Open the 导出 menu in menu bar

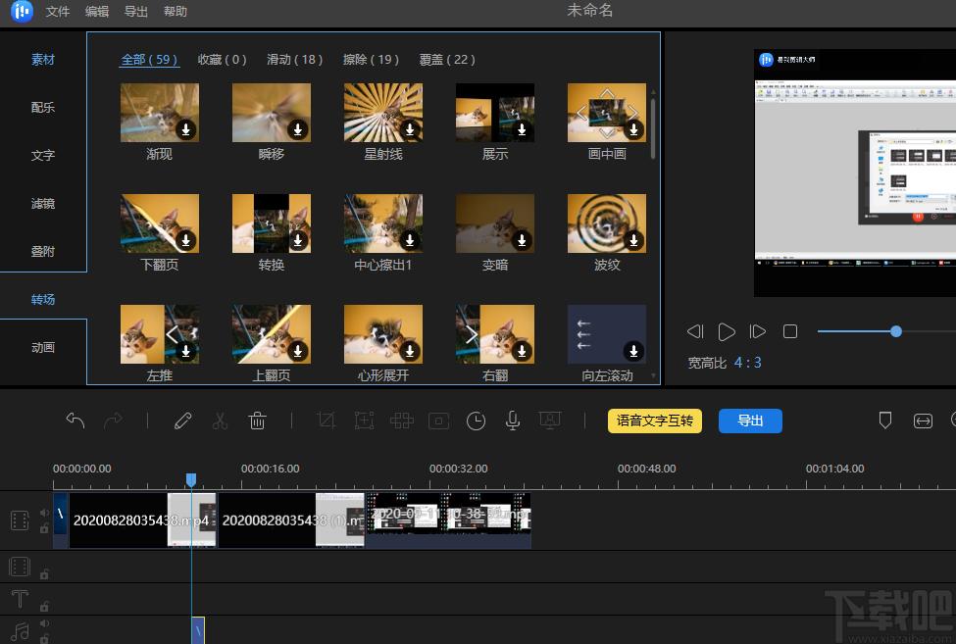(x=136, y=11)
